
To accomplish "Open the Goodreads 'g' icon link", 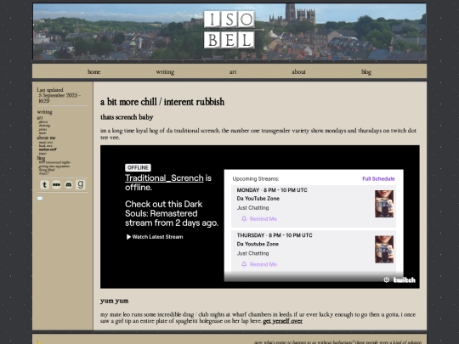I will coord(81,184).
